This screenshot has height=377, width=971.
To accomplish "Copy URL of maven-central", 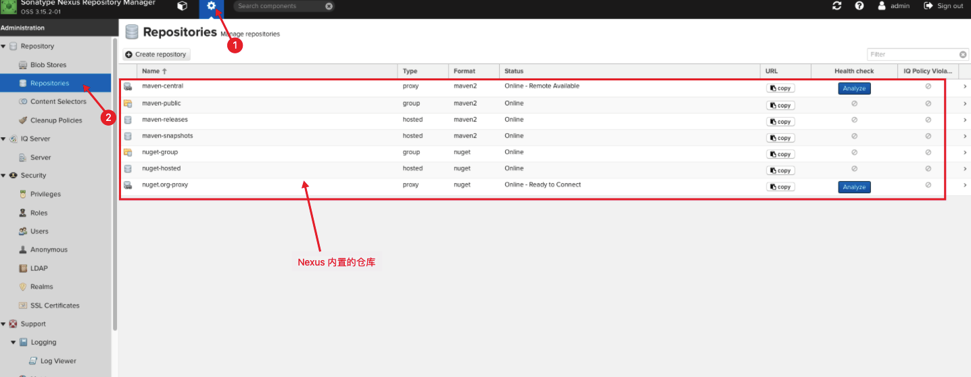I will (x=780, y=89).
